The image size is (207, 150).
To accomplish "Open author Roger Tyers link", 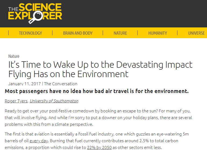I will tap(16, 101).
